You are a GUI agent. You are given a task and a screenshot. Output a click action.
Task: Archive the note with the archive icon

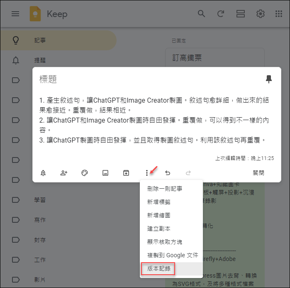126,173
